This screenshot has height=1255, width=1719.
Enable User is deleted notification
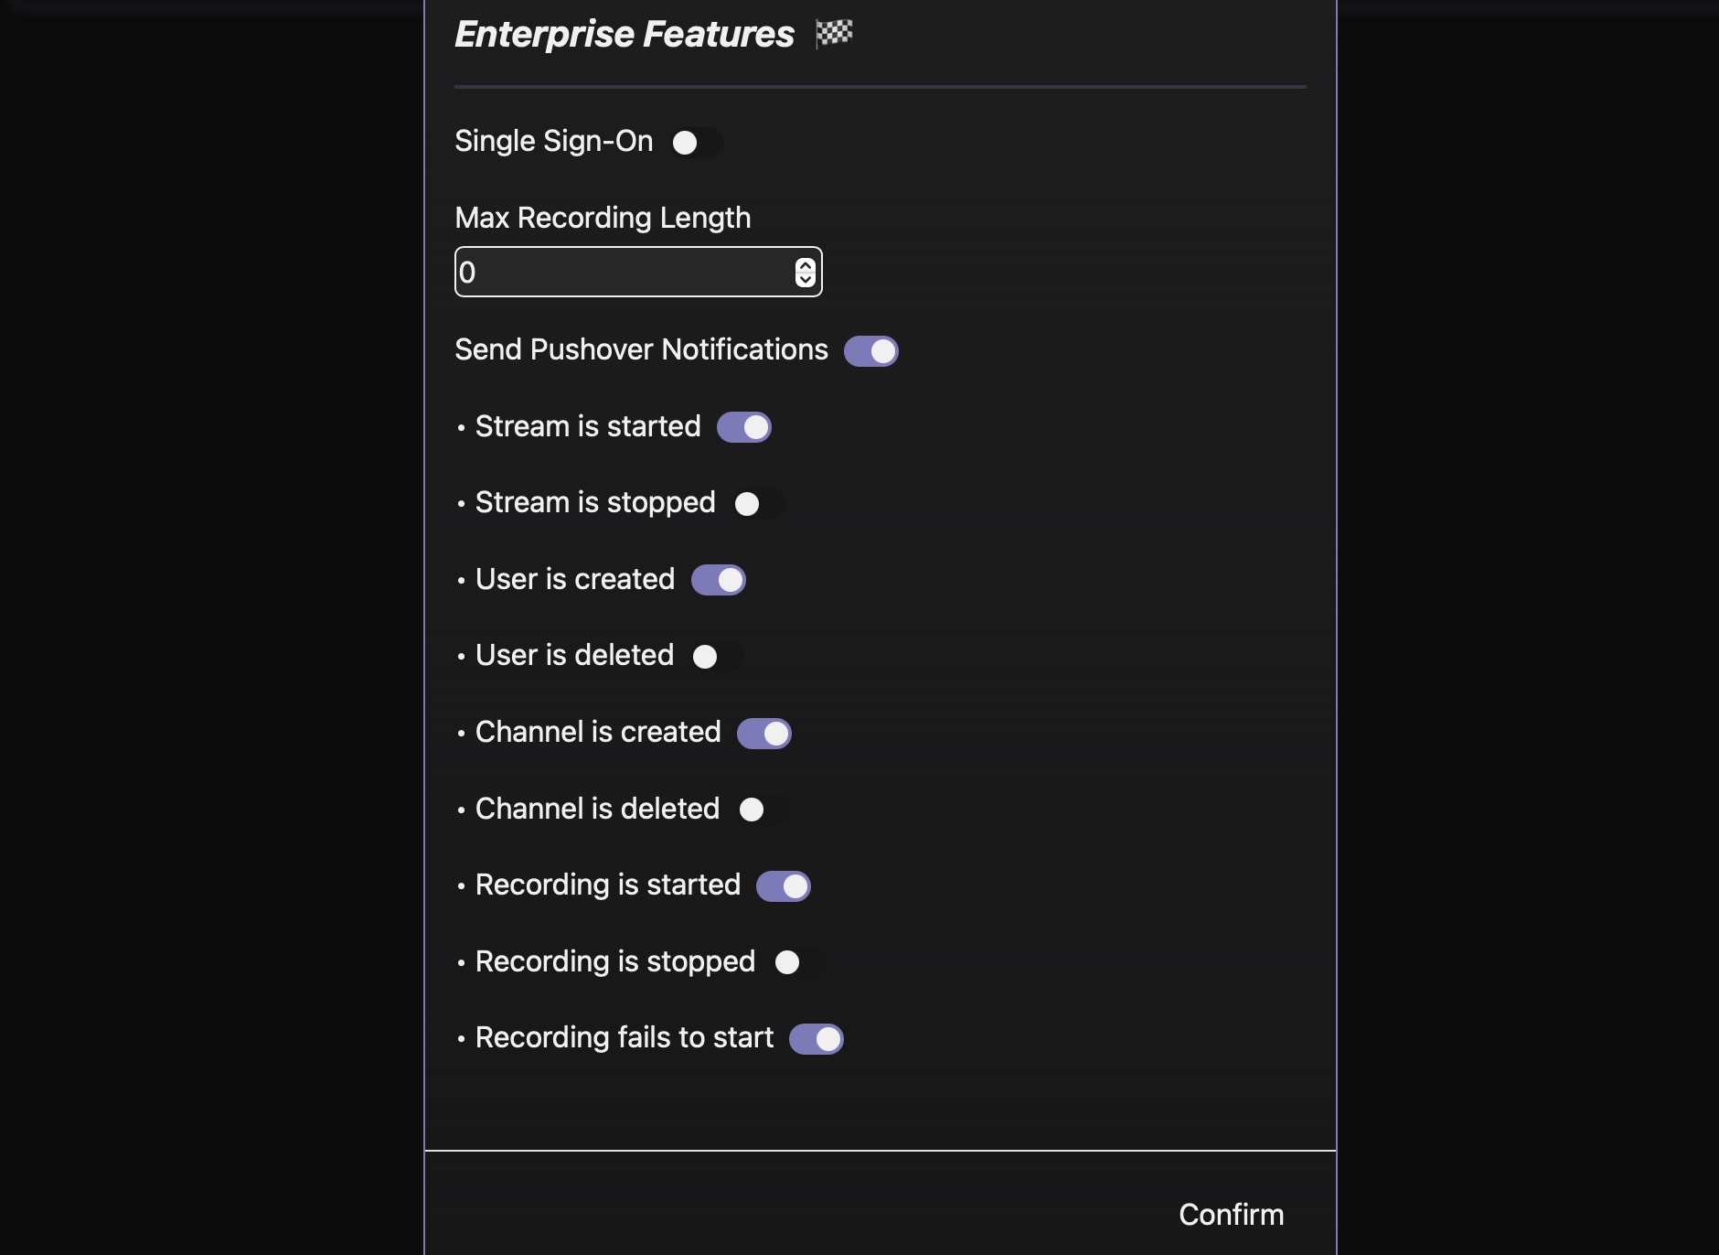click(x=716, y=657)
